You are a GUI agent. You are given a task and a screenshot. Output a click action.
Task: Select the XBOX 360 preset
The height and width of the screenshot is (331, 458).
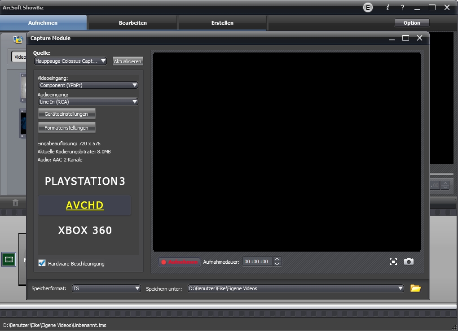[x=85, y=230]
